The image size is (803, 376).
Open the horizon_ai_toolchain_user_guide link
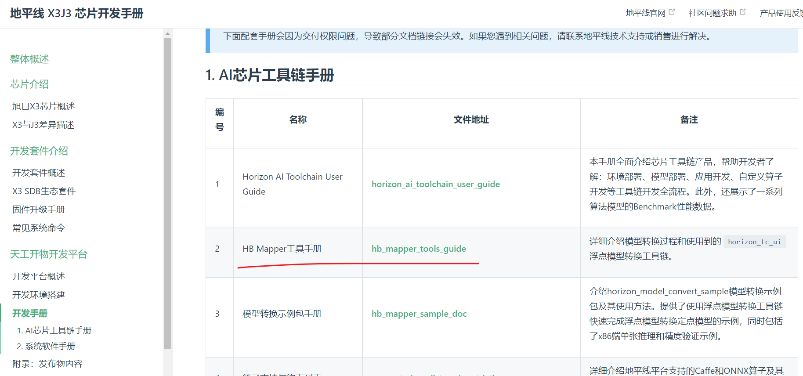(x=435, y=184)
